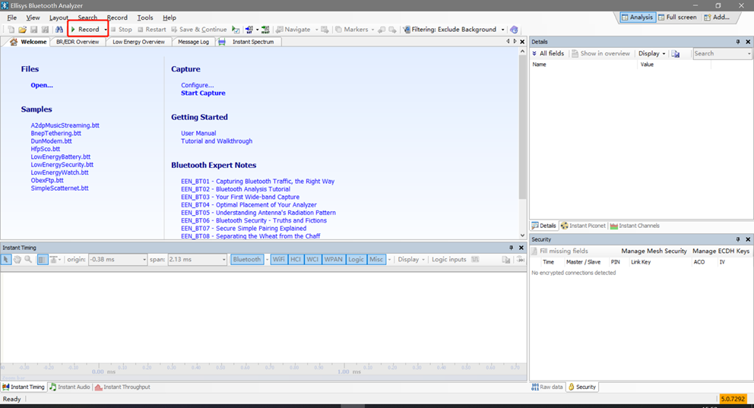Open the Record button dropdown arrow
This screenshot has height=408, width=754.
point(106,30)
